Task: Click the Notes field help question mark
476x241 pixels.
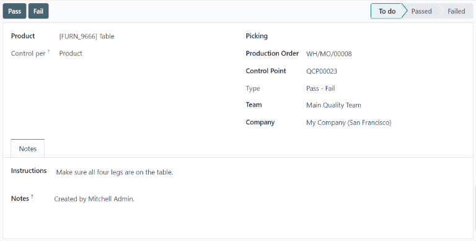Action: pos(32,197)
